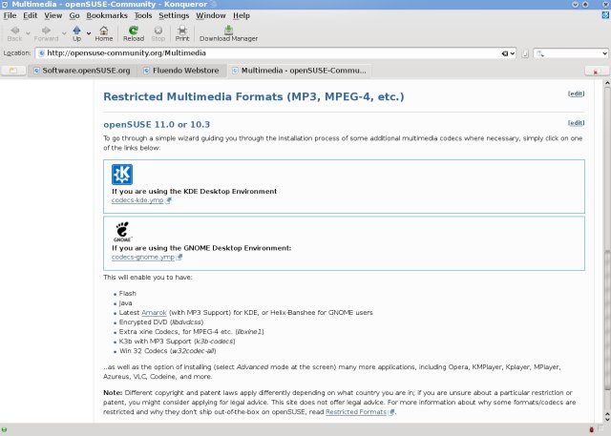Click the 'Encrypted DVD (libdvdcss)' item

(x=161, y=322)
